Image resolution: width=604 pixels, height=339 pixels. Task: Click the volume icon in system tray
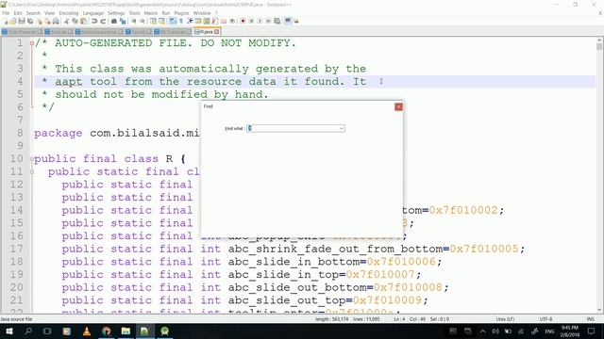495,331
